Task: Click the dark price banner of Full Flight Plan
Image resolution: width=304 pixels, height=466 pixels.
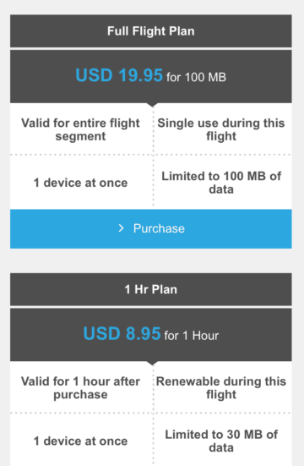Action: tap(151, 76)
